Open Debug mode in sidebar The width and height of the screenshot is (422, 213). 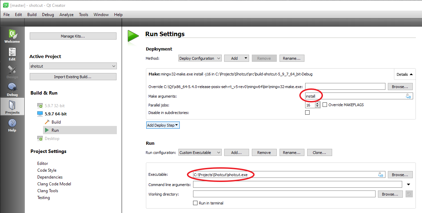(x=12, y=89)
